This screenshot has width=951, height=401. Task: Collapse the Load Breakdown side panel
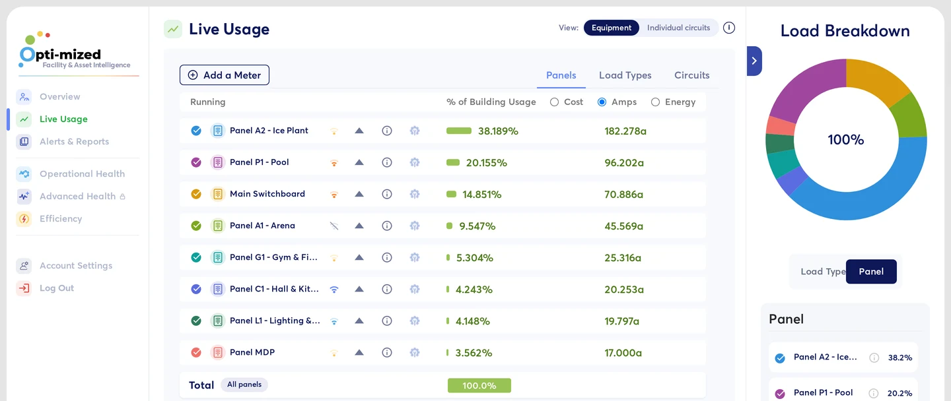pyautogui.click(x=754, y=61)
